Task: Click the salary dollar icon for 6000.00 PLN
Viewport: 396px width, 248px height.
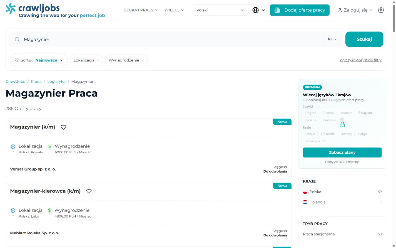Action: (x=50, y=147)
